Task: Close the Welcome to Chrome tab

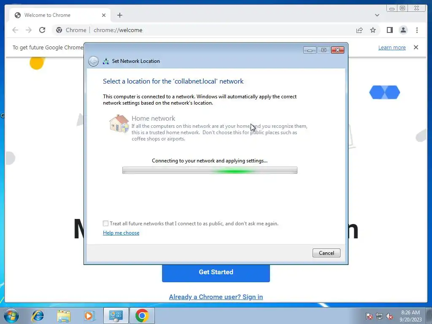Action: pos(104,15)
